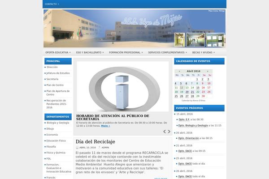Open Recuperación de Pendientes 2015-2016
The image size is (269, 179).
(x=56, y=104)
